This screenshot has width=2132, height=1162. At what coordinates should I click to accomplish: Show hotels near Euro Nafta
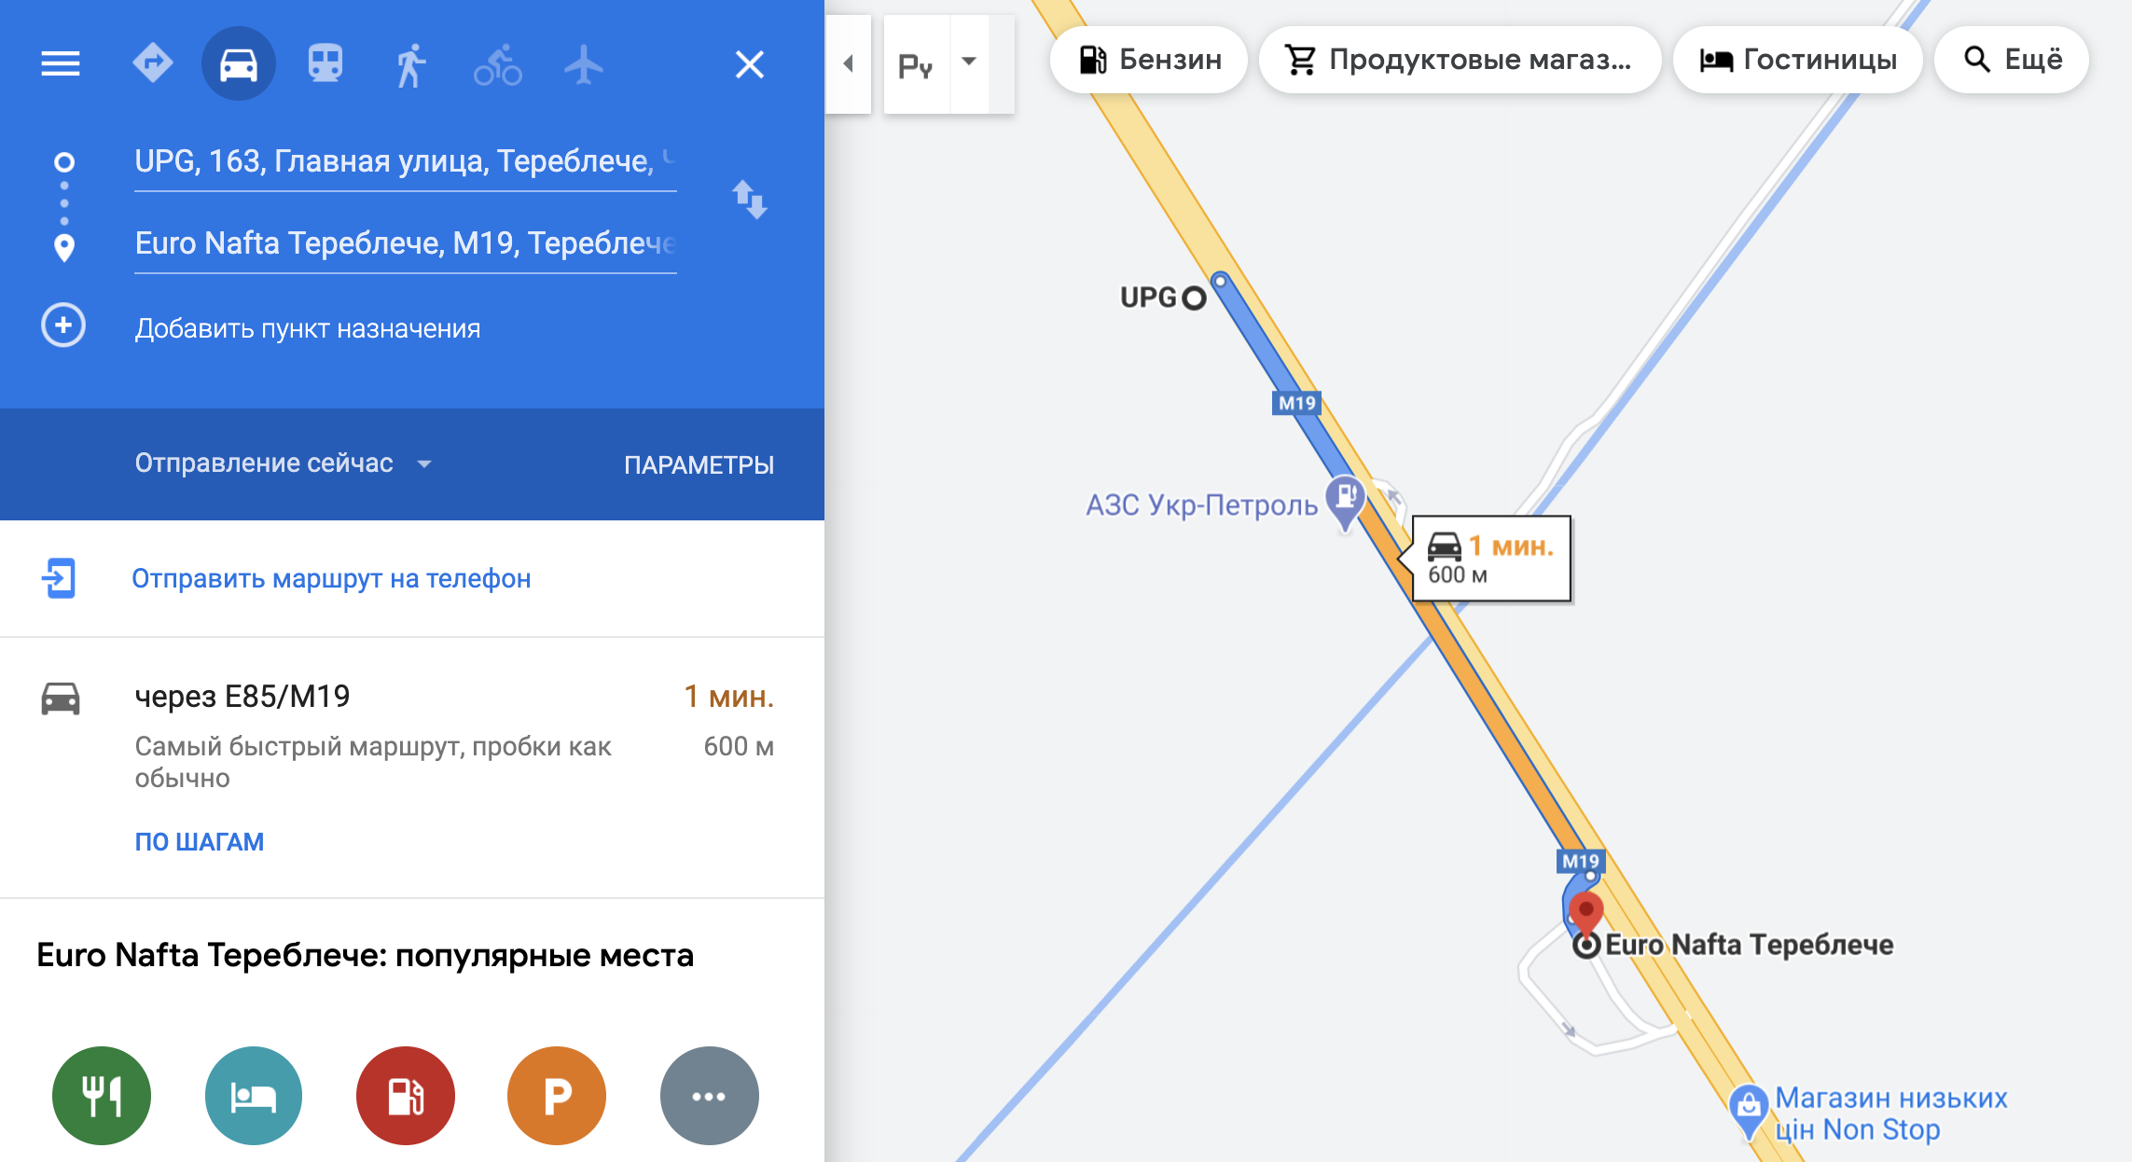pyautogui.click(x=254, y=1096)
